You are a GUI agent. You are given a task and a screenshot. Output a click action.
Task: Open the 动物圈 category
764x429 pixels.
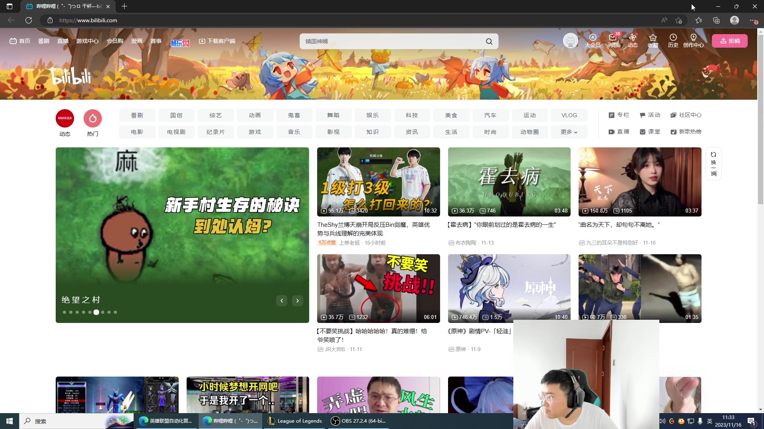pos(530,132)
